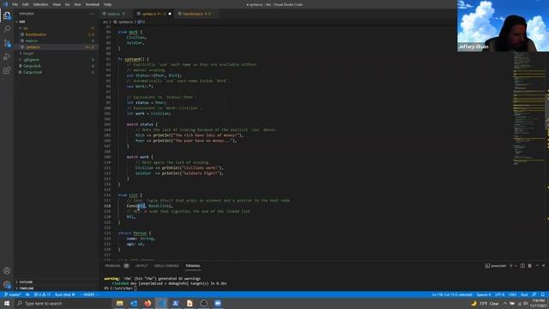This screenshot has height=309, width=549.
Task: Kill terminal with trash icon
Action: pyautogui.click(x=530, y=266)
